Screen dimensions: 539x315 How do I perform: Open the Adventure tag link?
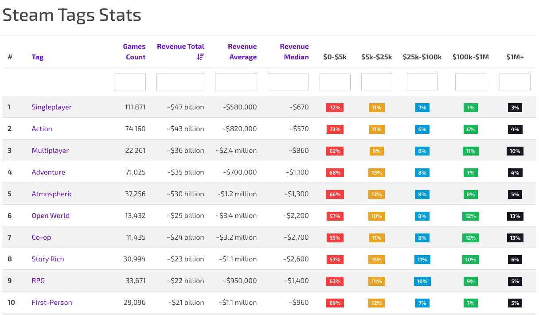point(48,172)
